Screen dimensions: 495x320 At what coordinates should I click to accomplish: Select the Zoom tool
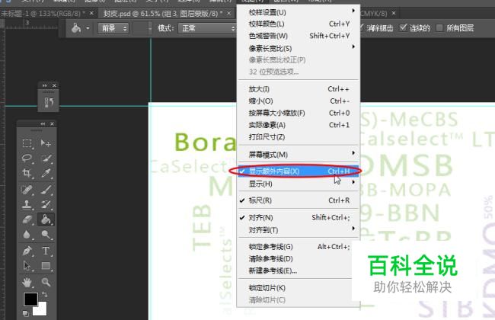click(46, 282)
